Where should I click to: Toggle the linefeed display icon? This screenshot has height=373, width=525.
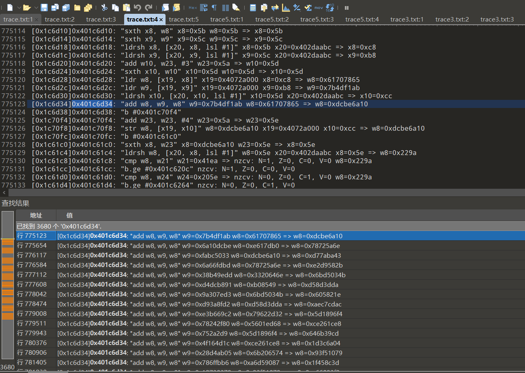204,7
